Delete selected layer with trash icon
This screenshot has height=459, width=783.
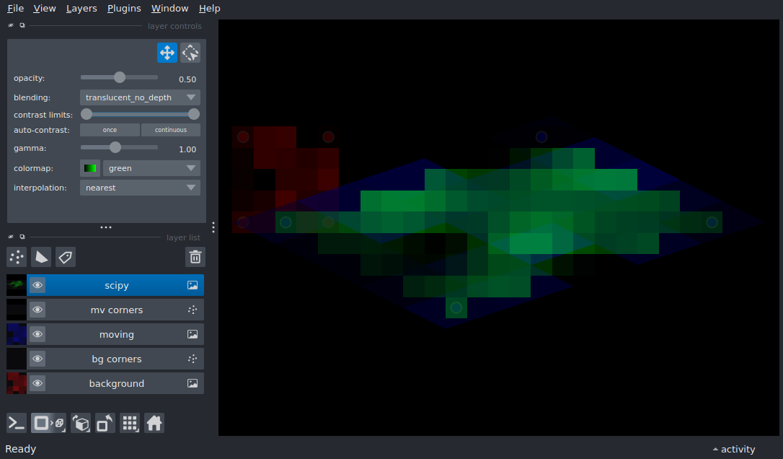[195, 257]
